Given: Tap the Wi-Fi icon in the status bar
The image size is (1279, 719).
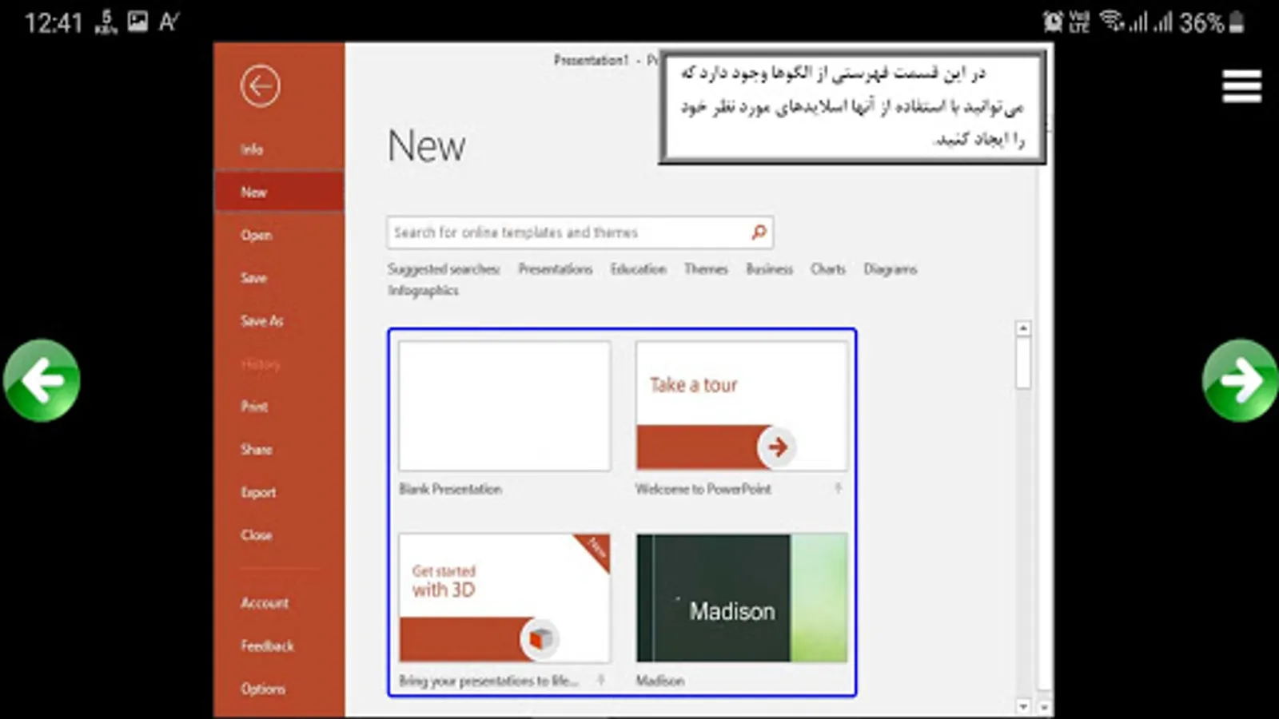Looking at the screenshot, I should click(x=1112, y=21).
